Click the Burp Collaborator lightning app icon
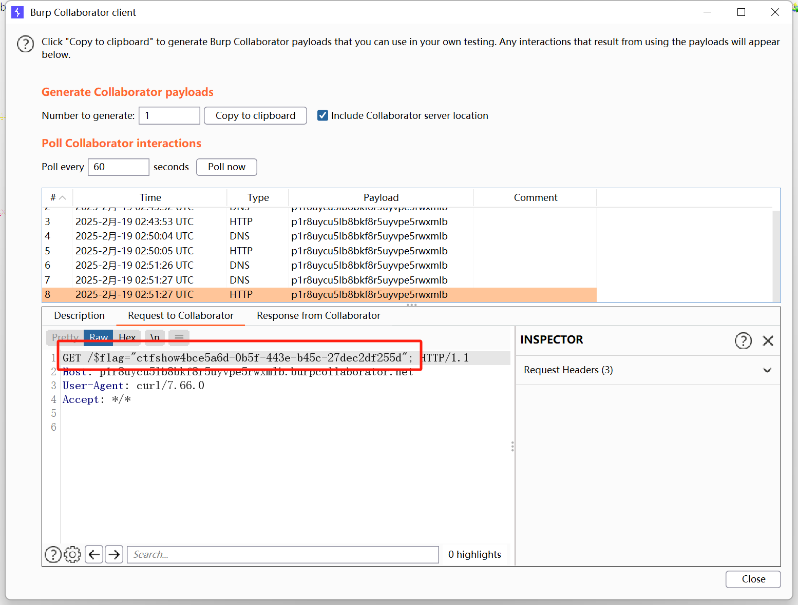798x605 pixels. 17,12
